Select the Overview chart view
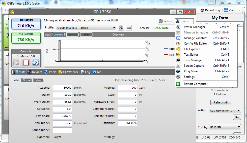This screenshot has height=143, width=247. pos(59,34)
